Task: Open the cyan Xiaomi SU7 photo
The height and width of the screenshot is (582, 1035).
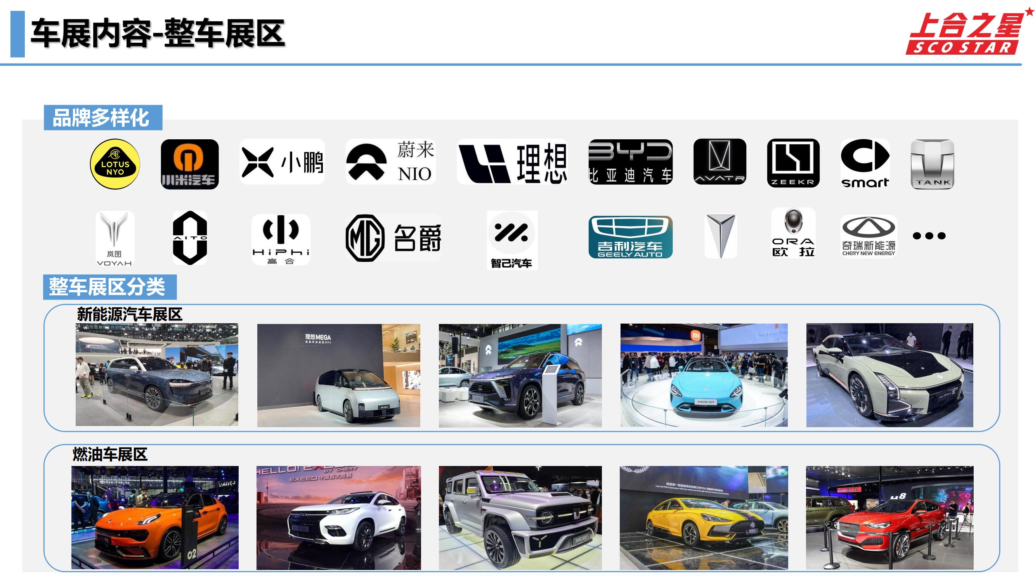Action: tap(704, 375)
